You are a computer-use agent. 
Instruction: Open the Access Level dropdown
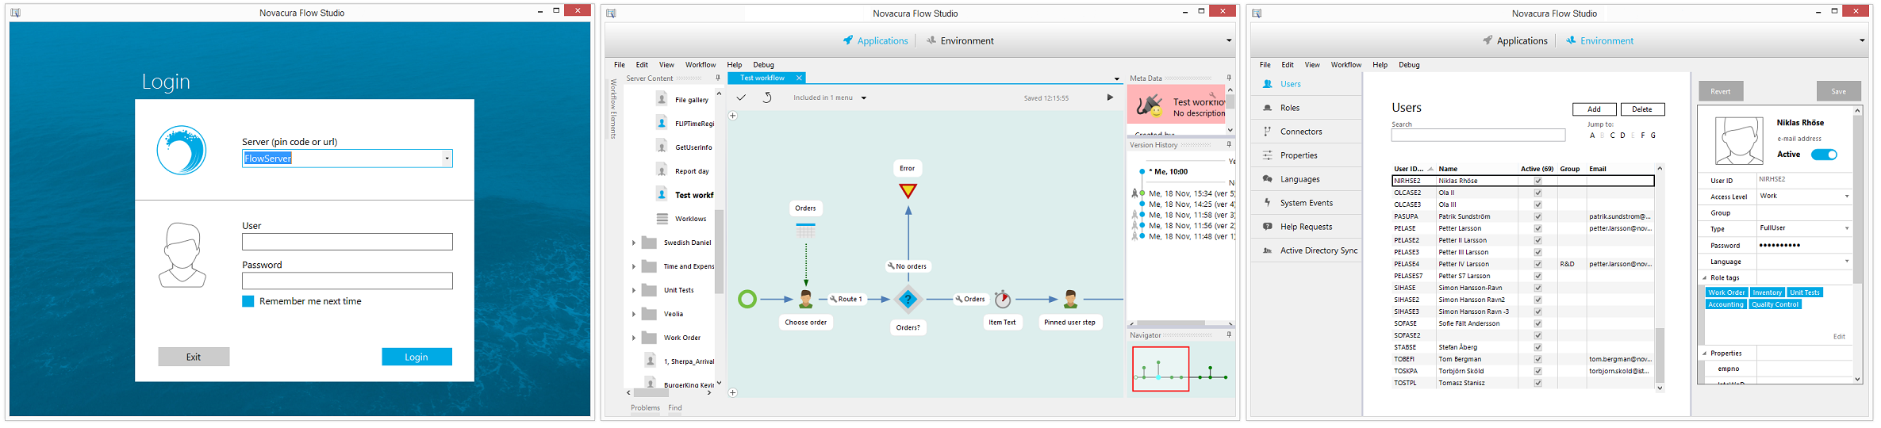tap(1847, 196)
